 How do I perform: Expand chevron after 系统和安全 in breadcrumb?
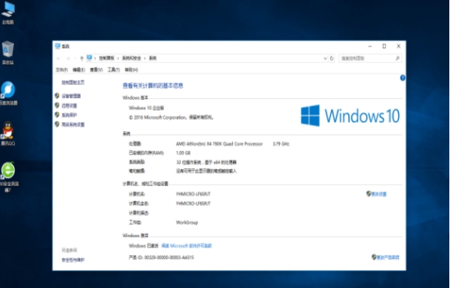145,58
